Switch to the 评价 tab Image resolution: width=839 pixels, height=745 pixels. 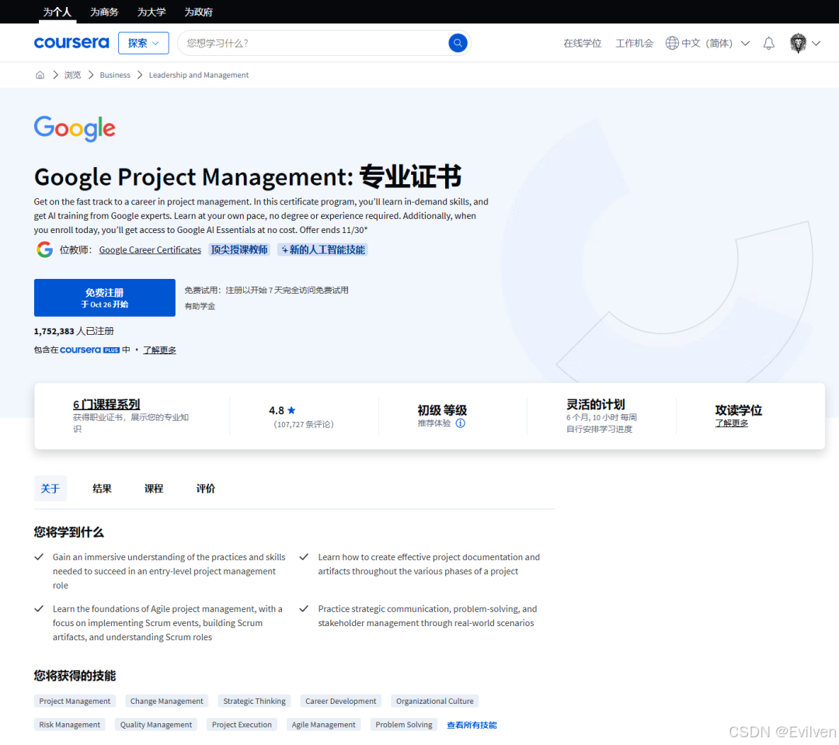coord(205,488)
